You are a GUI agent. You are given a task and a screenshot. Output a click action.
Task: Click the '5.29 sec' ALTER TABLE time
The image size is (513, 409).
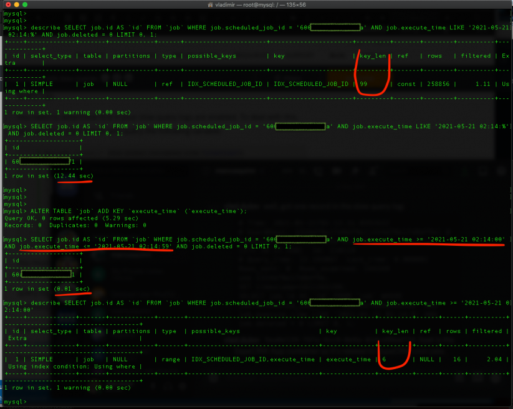click(120, 219)
